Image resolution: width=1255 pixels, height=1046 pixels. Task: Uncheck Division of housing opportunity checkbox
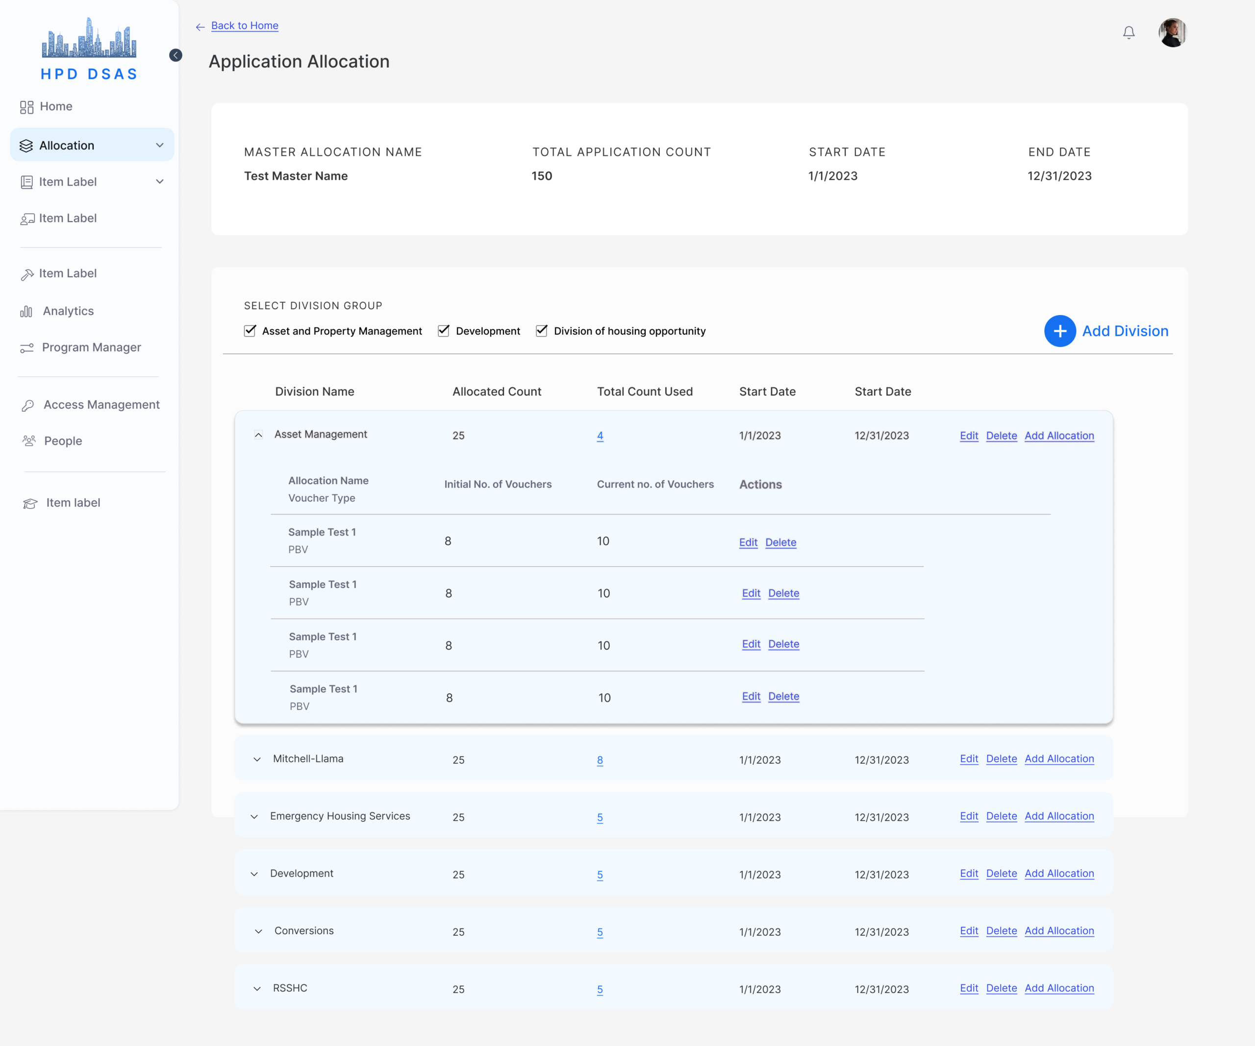541,330
